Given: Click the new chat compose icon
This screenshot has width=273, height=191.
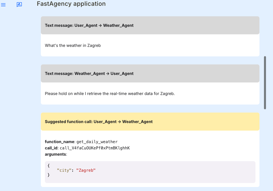Looking at the screenshot, I should coord(19,5).
